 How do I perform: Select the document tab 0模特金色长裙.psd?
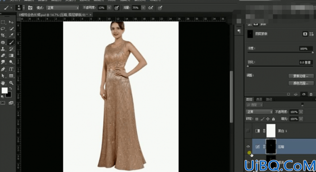[x=53, y=15]
